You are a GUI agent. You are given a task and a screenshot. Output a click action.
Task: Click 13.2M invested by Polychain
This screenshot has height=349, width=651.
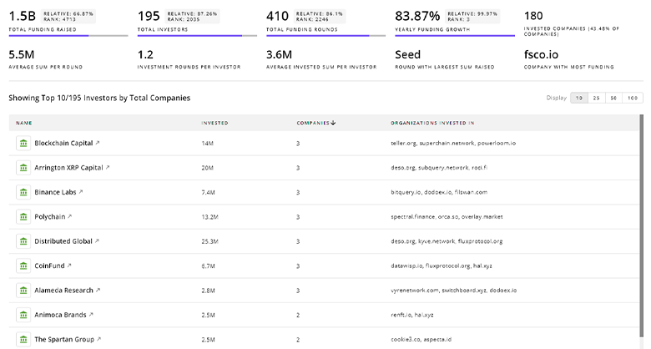(209, 217)
